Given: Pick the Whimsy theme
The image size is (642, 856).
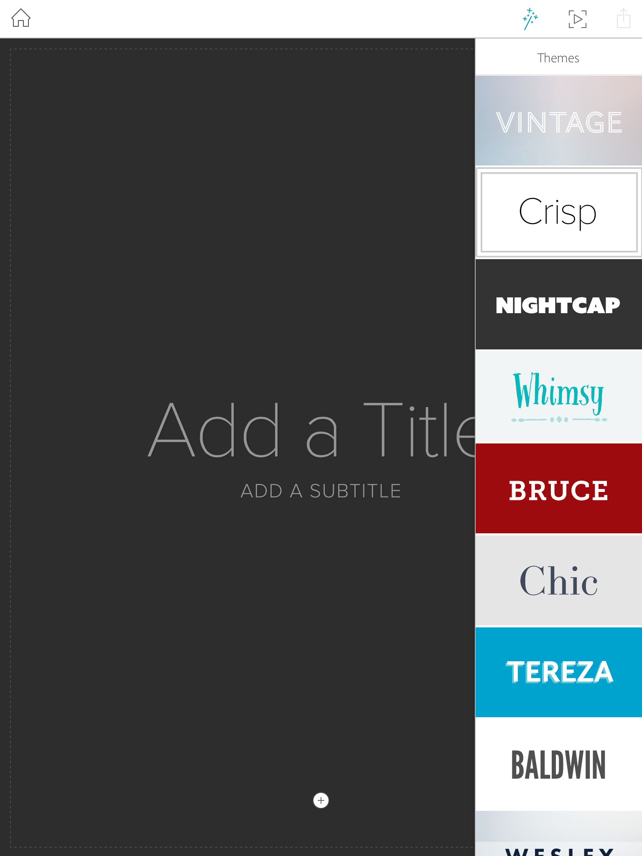Looking at the screenshot, I should click(559, 396).
